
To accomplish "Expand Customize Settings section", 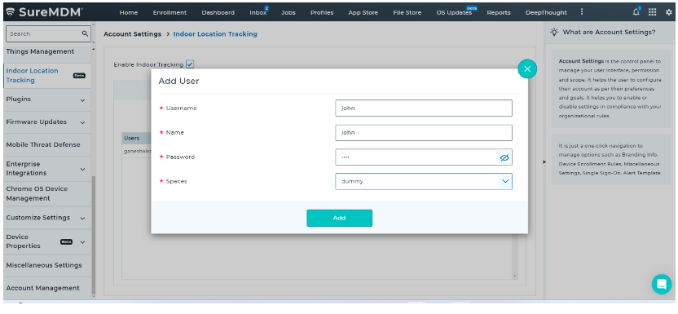I will [x=82, y=219].
